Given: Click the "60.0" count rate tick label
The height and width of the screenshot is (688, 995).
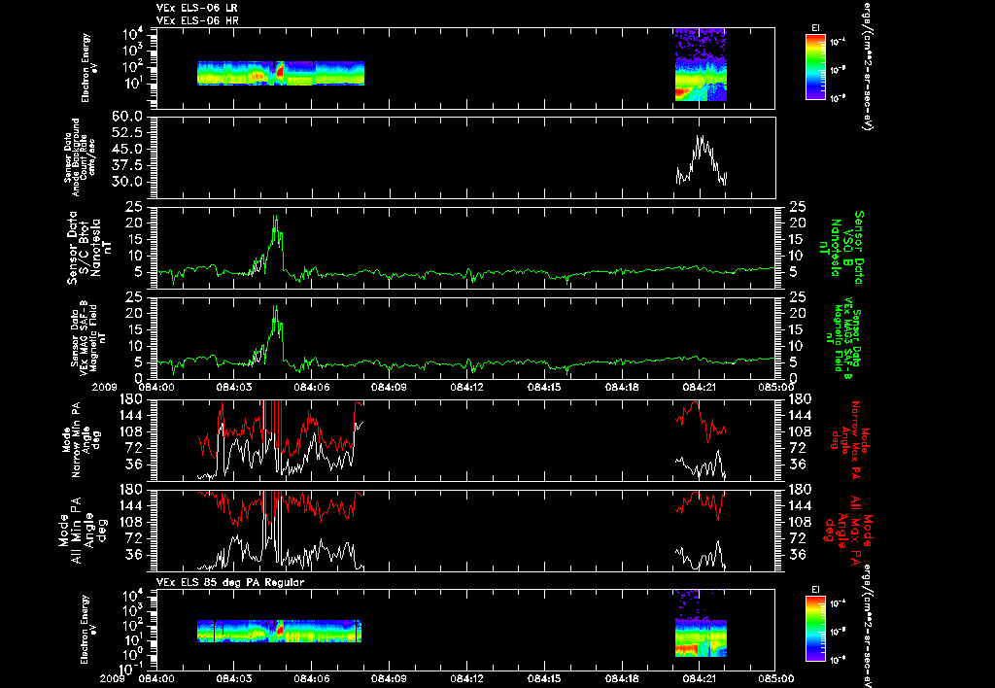Looking at the screenshot, I should [127, 117].
